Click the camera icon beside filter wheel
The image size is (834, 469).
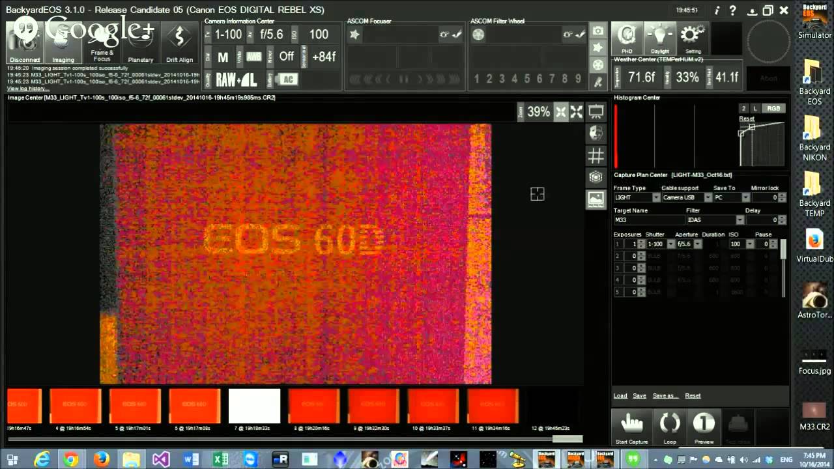point(597,31)
